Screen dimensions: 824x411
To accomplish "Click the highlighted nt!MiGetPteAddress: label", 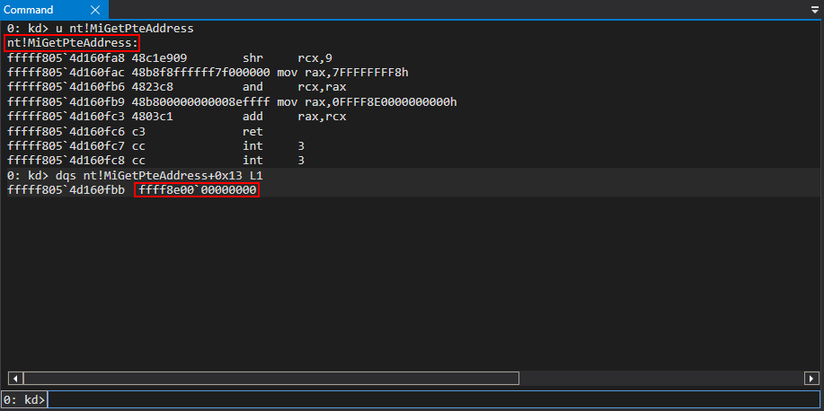I will [72, 43].
